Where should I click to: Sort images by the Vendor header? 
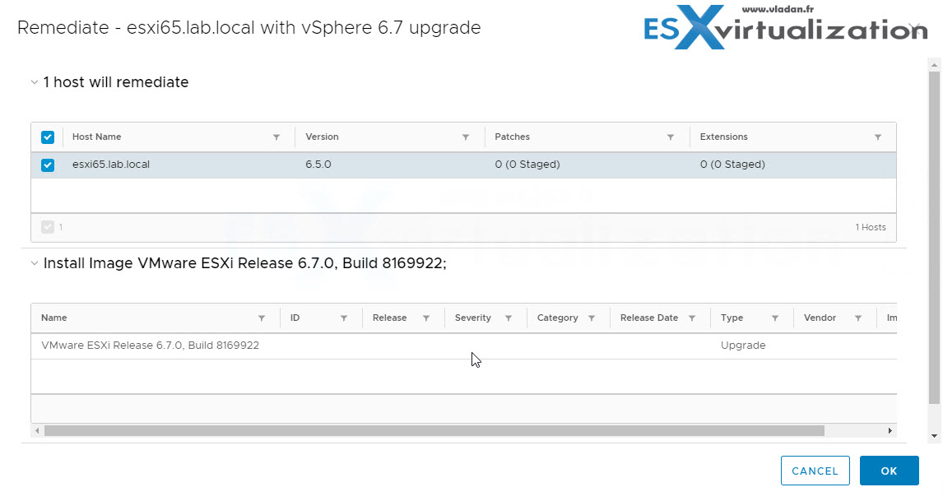[x=820, y=318]
